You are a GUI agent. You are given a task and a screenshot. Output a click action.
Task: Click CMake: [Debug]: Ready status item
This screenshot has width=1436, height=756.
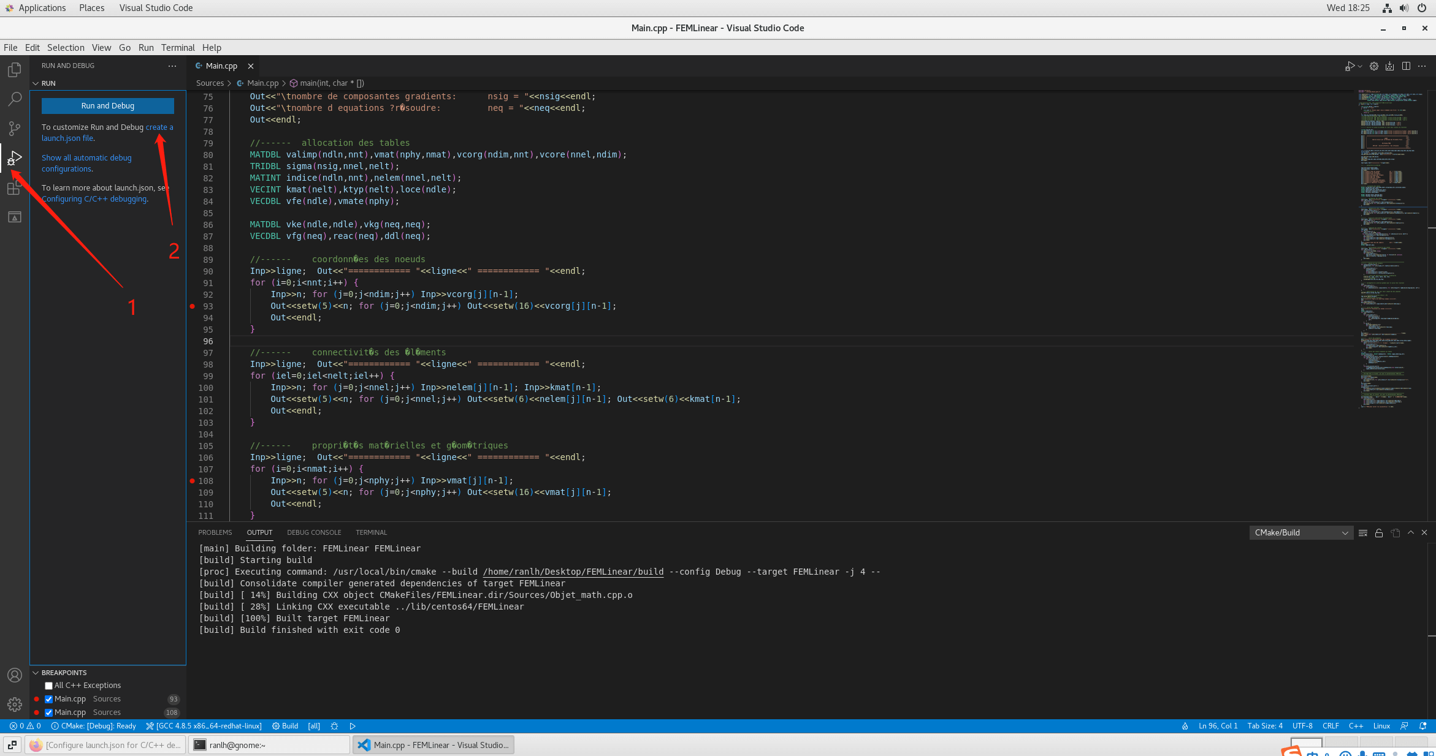click(x=94, y=726)
